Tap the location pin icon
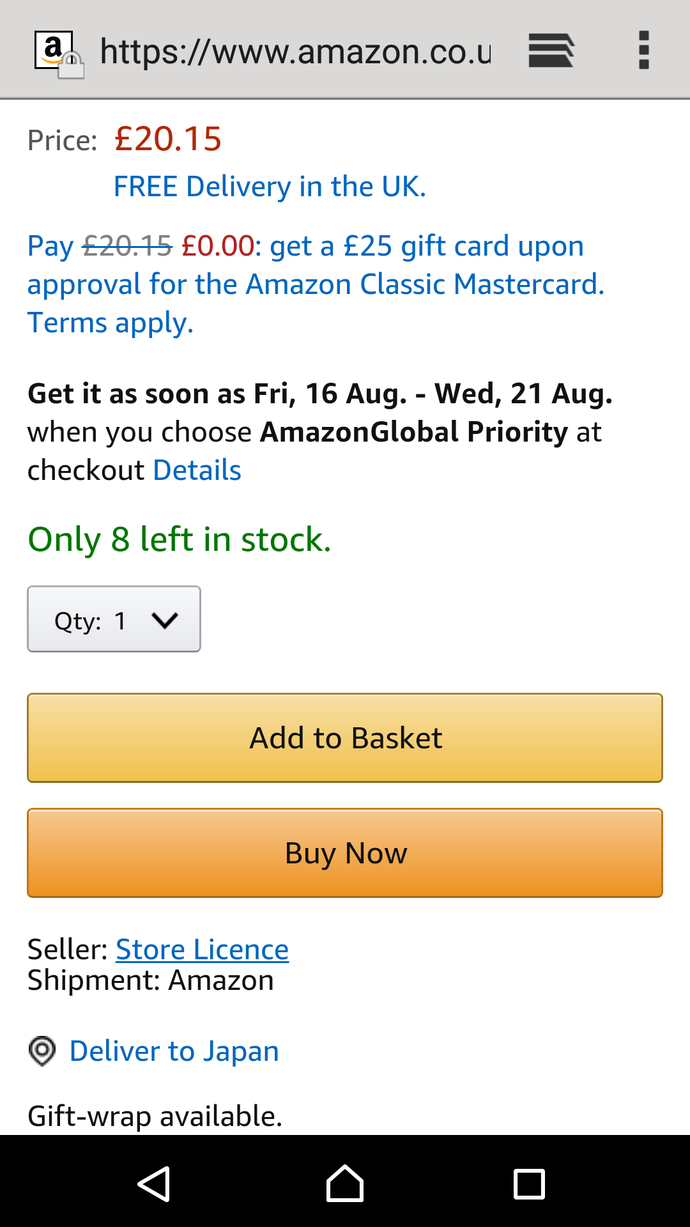 click(x=42, y=1051)
